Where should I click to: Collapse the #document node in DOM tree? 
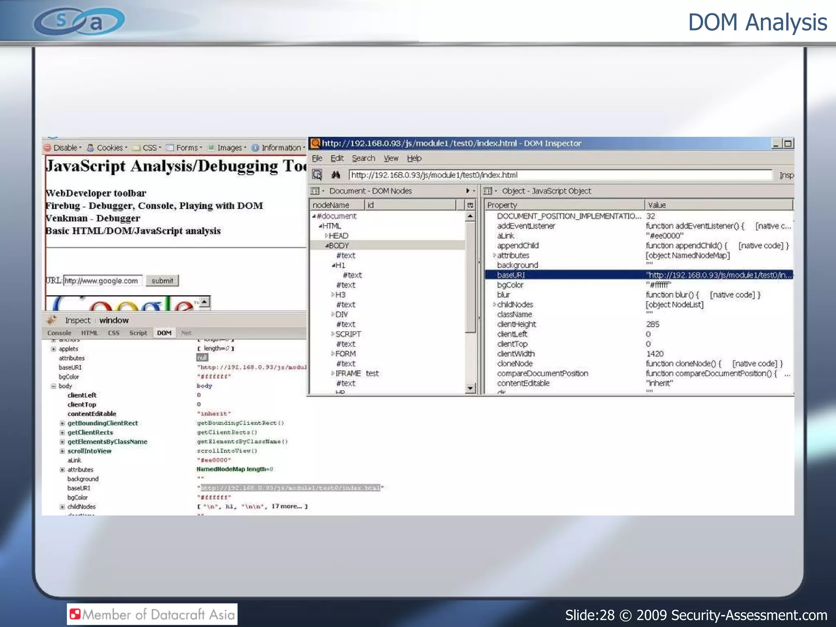pos(314,216)
